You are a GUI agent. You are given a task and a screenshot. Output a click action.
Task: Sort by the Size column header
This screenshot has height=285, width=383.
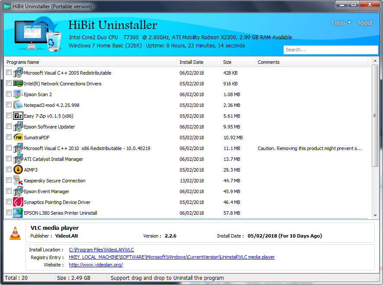click(x=238, y=62)
